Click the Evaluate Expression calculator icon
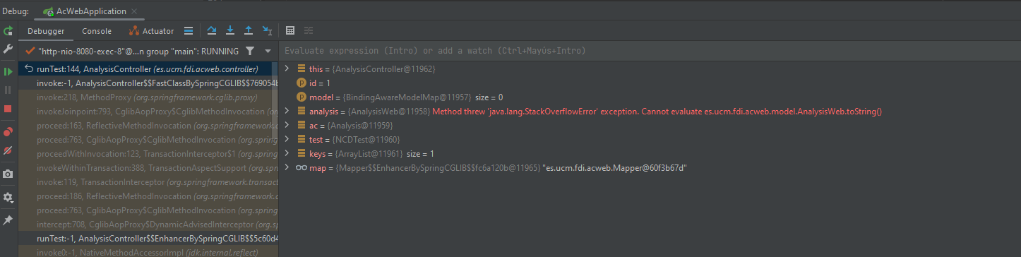Viewport: 1021px width, 257px height. tap(290, 31)
